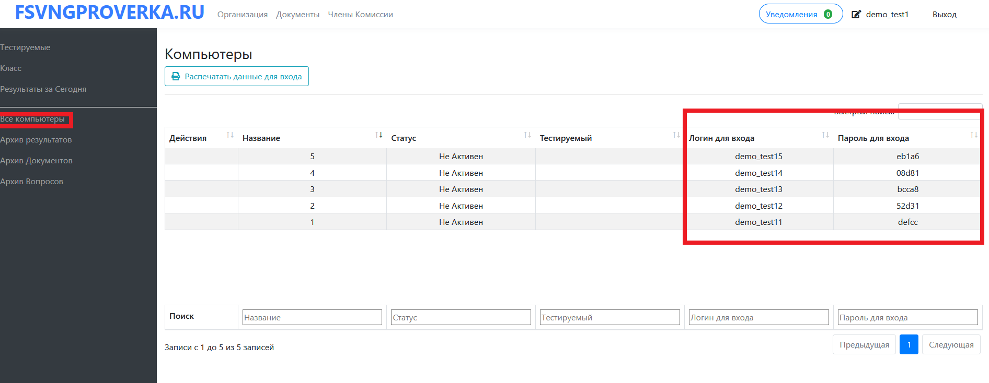This screenshot has width=989, height=383.
Task: Select page 1 in pagination
Action: tap(908, 345)
